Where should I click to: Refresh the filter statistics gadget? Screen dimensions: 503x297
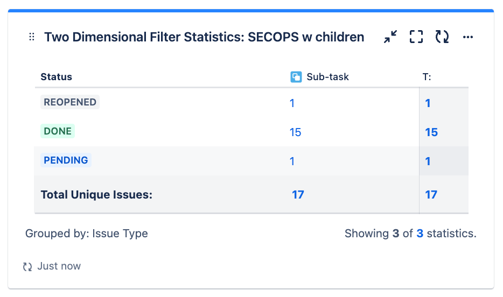tap(442, 37)
